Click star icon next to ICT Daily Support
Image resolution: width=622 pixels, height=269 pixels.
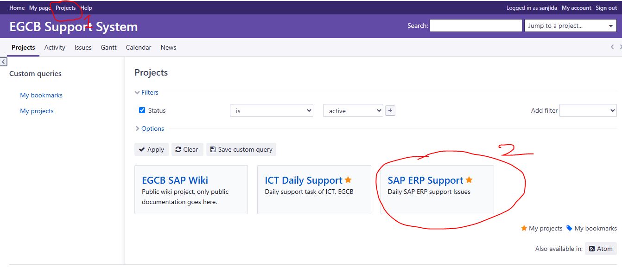point(348,180)
